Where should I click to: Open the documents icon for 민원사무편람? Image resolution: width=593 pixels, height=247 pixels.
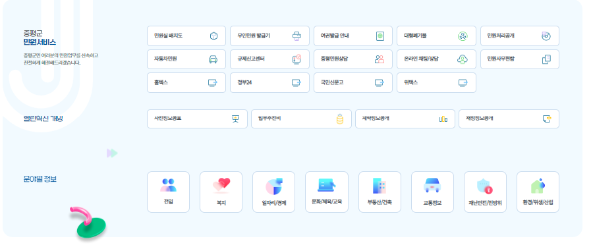point(546,59)
